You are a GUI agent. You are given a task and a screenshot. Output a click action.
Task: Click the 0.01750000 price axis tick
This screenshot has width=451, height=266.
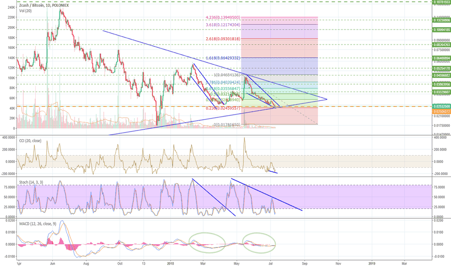[x=442, y=125]
